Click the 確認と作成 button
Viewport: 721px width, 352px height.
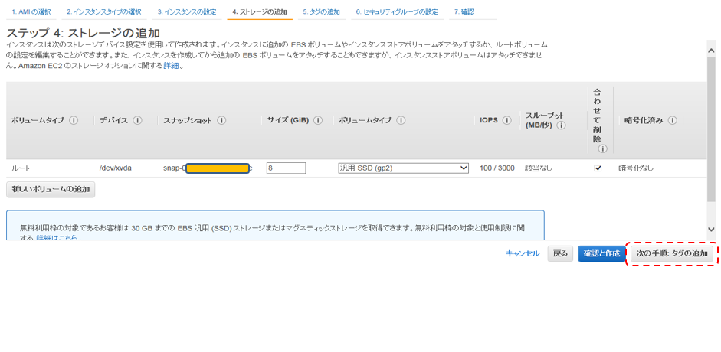tap(602, 253)
